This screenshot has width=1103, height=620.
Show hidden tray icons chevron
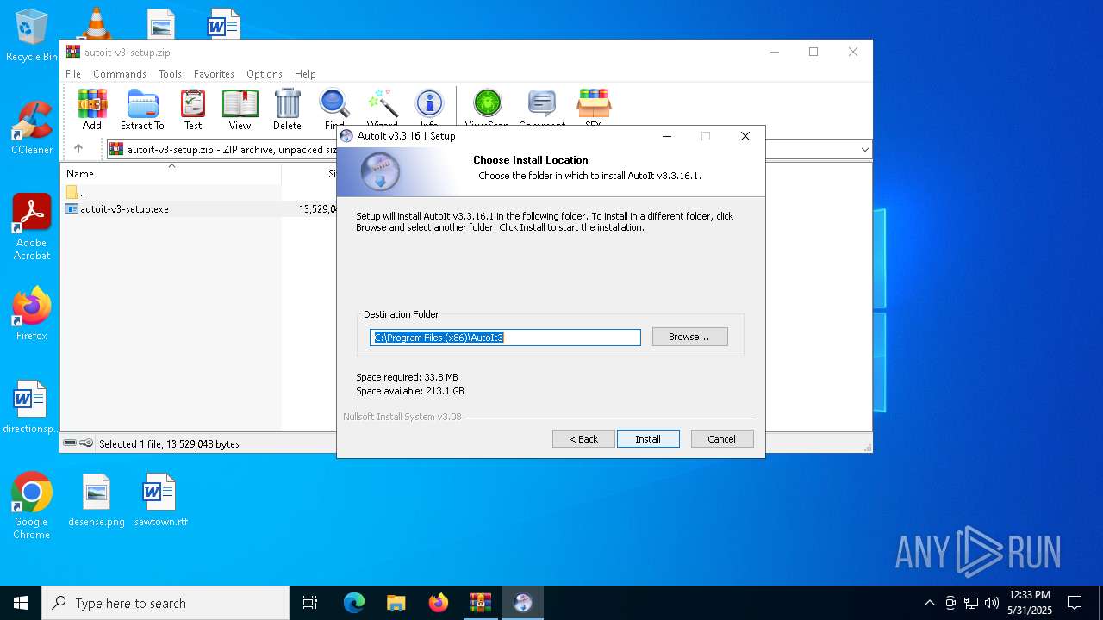(x=929, y=603)
